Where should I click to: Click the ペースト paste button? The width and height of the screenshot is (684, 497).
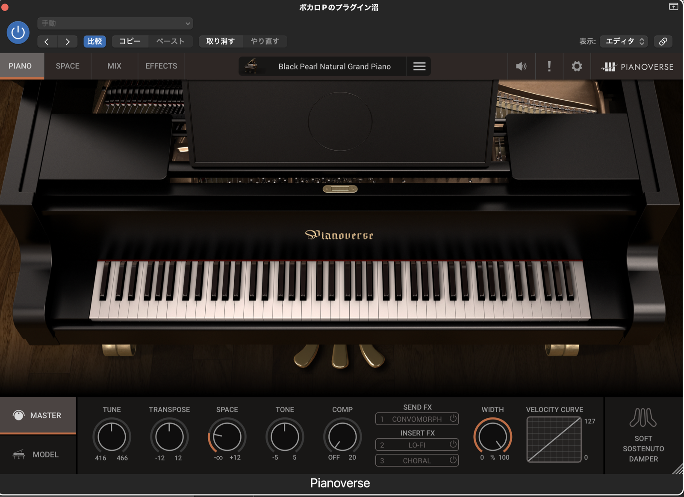coord(170,41)
